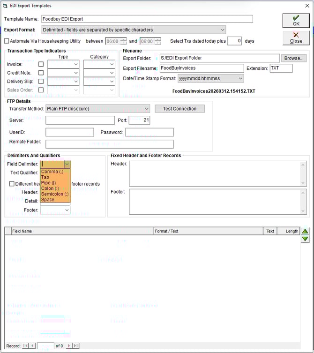Click the sample filename FoodBuyInvoices20260312.154152.TXT
This screenshot has width=314, height=353.
pyautogui.click(x=214, y=91)
